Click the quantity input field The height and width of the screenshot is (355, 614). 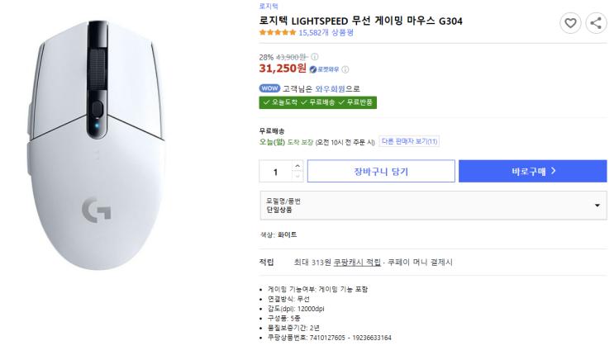point(275,172)
